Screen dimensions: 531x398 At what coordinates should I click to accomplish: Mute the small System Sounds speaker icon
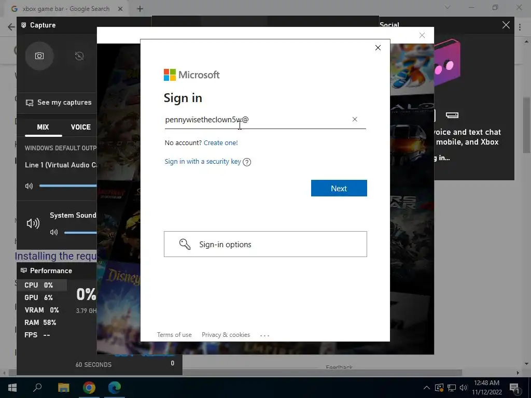click(54, 232)
